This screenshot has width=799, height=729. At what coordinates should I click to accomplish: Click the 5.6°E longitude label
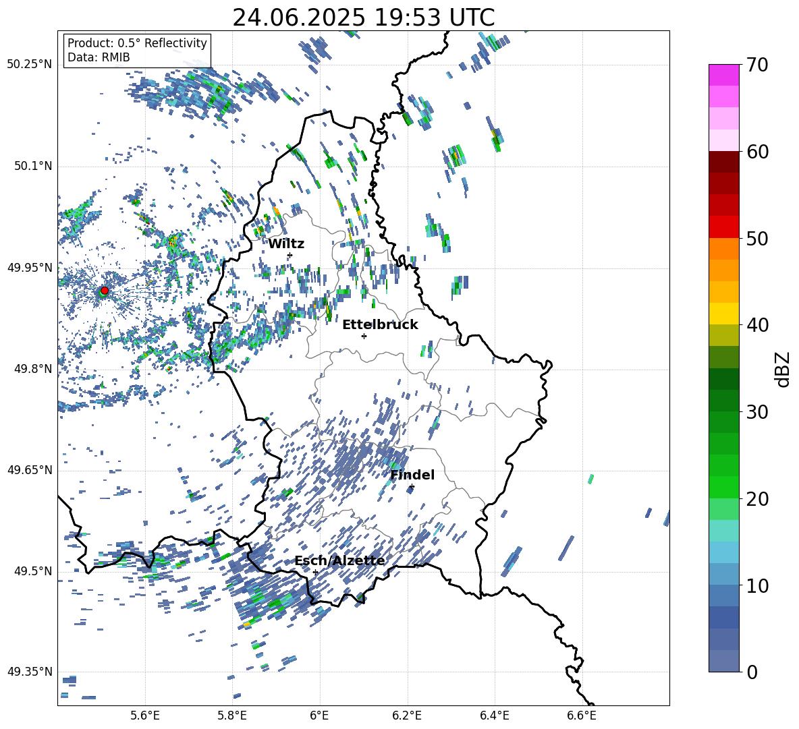pyautogui.click(x=145, y=716)
